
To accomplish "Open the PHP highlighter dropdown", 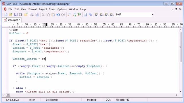I will coord(153,15).
